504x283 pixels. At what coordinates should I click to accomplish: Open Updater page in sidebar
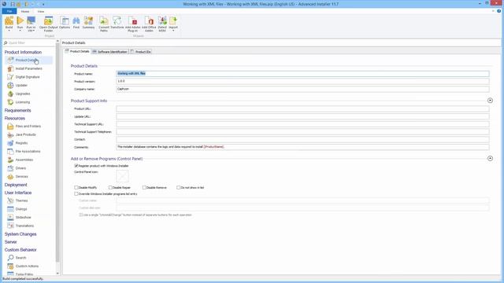pos(21,86)
